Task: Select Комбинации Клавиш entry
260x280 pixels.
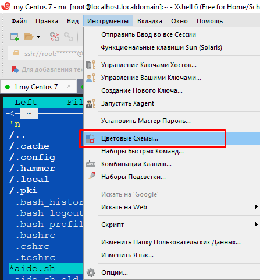Action: (172, 164)
